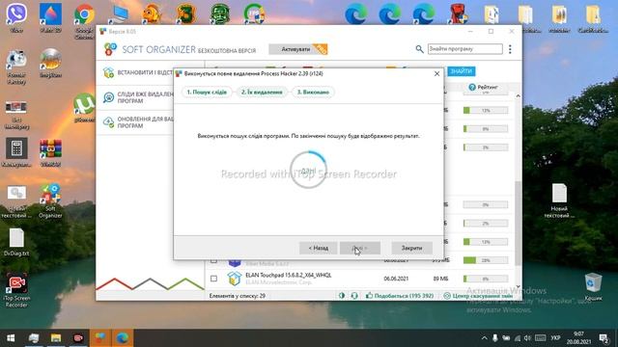Open the iTop Screen Recorder desktop shortcut

point(16,289)
